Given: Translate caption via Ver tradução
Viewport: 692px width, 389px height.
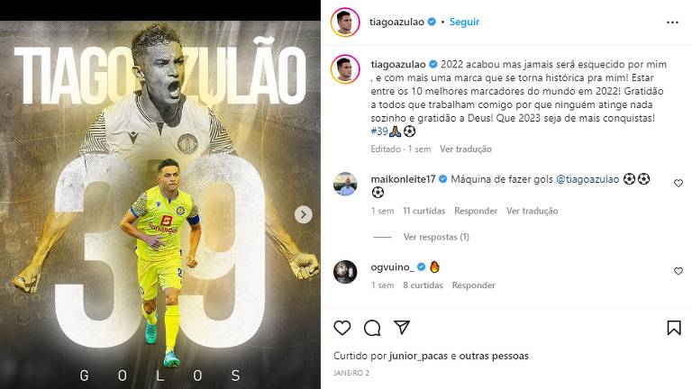Looking at the screenshot, I should pyautogui.click(x=466, y=149).
